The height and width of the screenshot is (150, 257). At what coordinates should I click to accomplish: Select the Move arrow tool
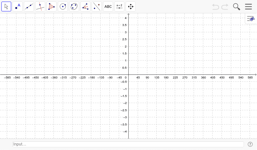point(6,6)
